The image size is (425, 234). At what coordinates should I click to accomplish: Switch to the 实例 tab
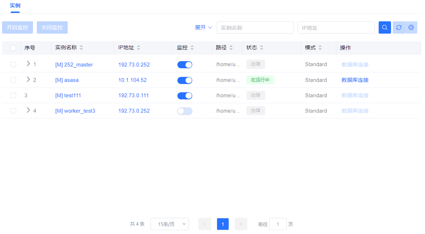click(x=15, y=6)
